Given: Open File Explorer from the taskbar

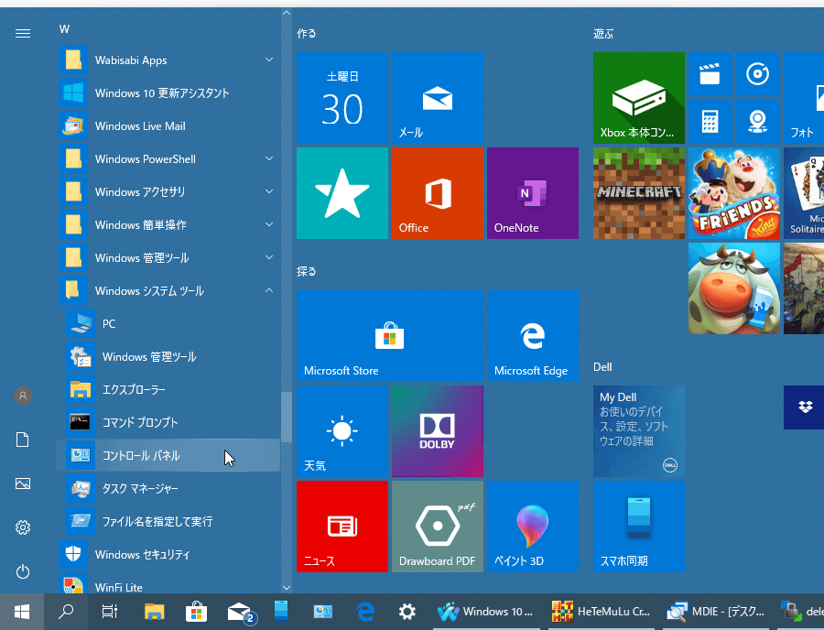Looking at the screenshot, I should tap(154, 612).
